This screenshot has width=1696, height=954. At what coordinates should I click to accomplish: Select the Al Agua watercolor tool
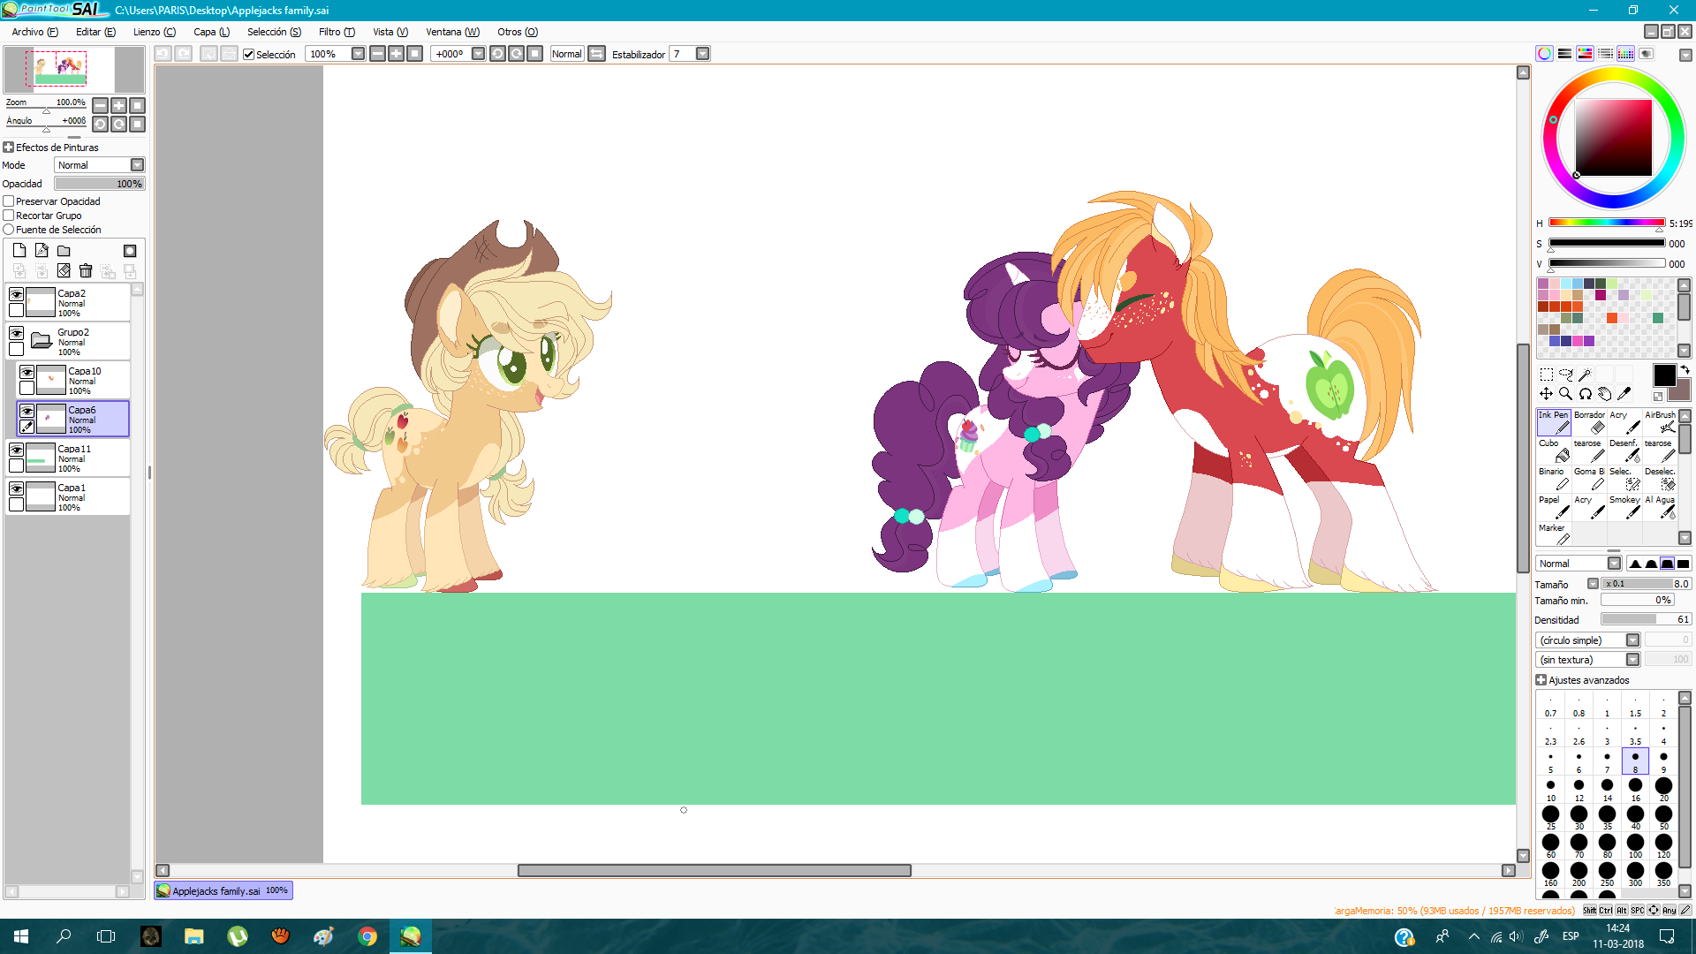tap(1660, 507)
